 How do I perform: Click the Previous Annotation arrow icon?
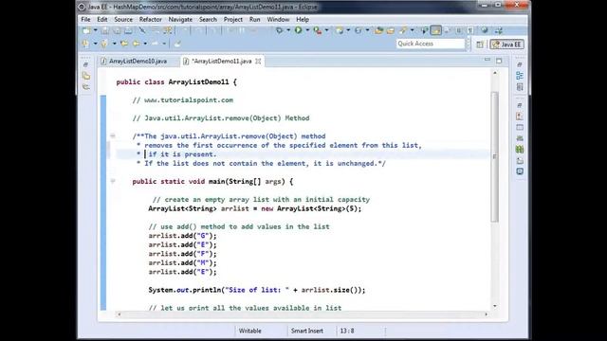pos(104,45)
